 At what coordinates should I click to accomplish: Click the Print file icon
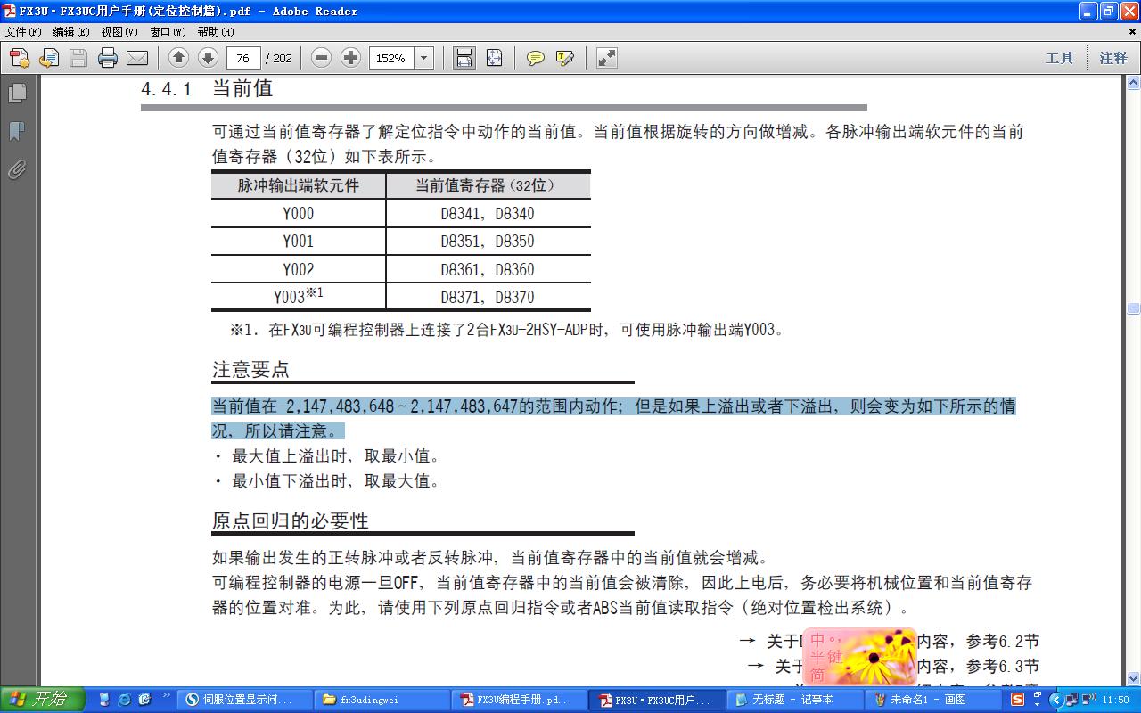108,58
